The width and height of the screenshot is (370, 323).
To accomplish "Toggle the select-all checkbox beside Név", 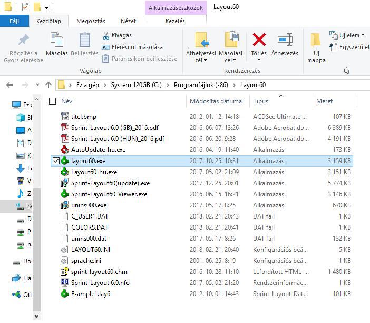I will (x=52, y=101).
